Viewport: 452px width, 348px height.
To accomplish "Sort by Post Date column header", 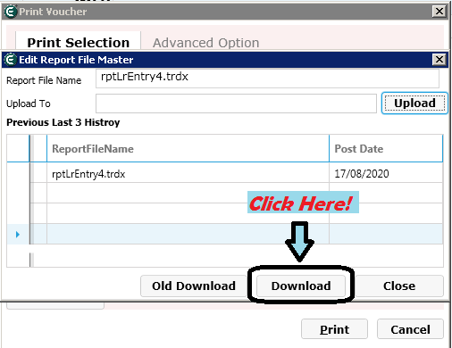I will click(386, 148).
